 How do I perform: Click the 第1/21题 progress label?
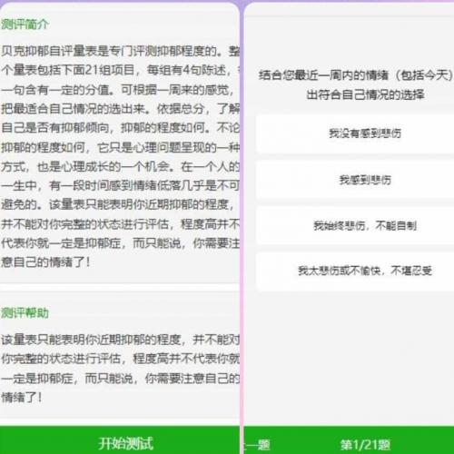tap(365, 445)
